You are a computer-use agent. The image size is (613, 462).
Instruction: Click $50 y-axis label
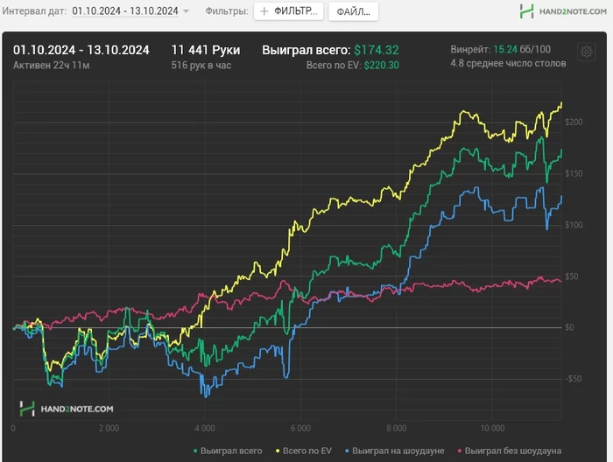(572, 276)
